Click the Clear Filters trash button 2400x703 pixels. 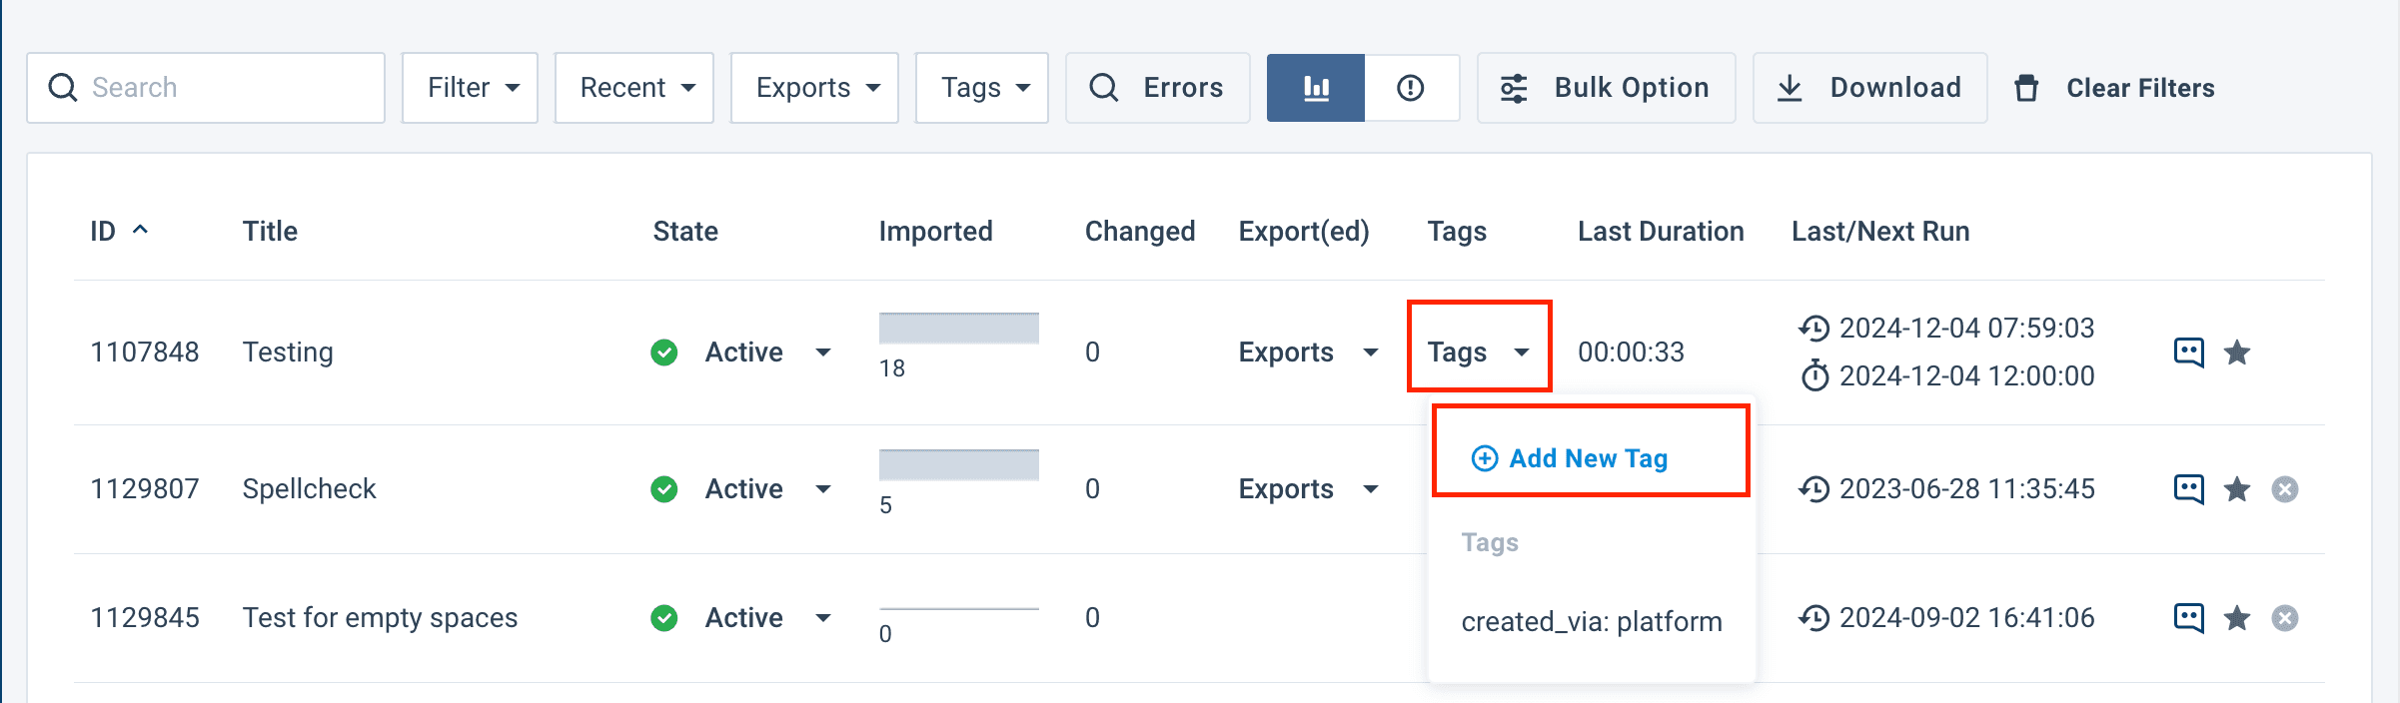pyautogui.click(x=2118, y=88)
